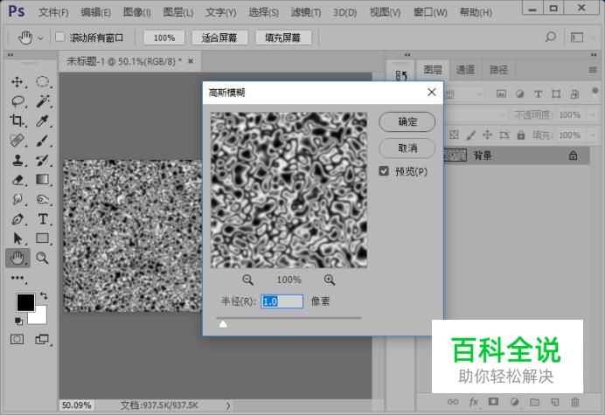Select the Clone Stamp tool
The height and width of the screenshot is (415, 605).
tap(17, 160)
